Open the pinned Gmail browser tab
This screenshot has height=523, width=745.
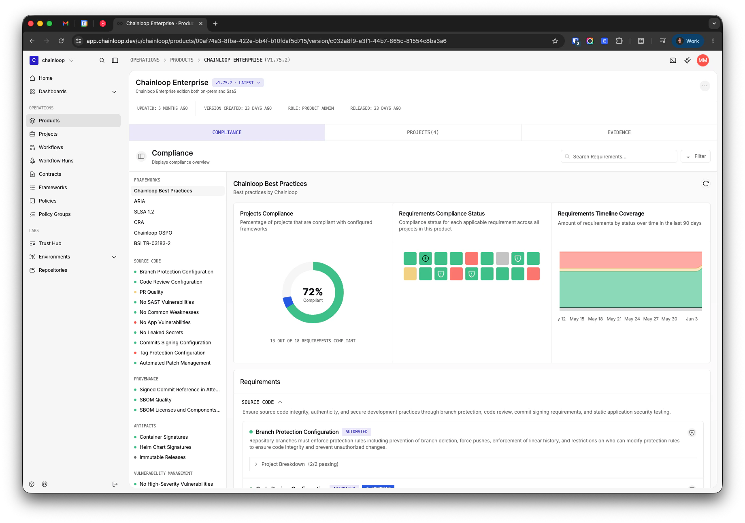pyautogui.click(x=66, y=23)
